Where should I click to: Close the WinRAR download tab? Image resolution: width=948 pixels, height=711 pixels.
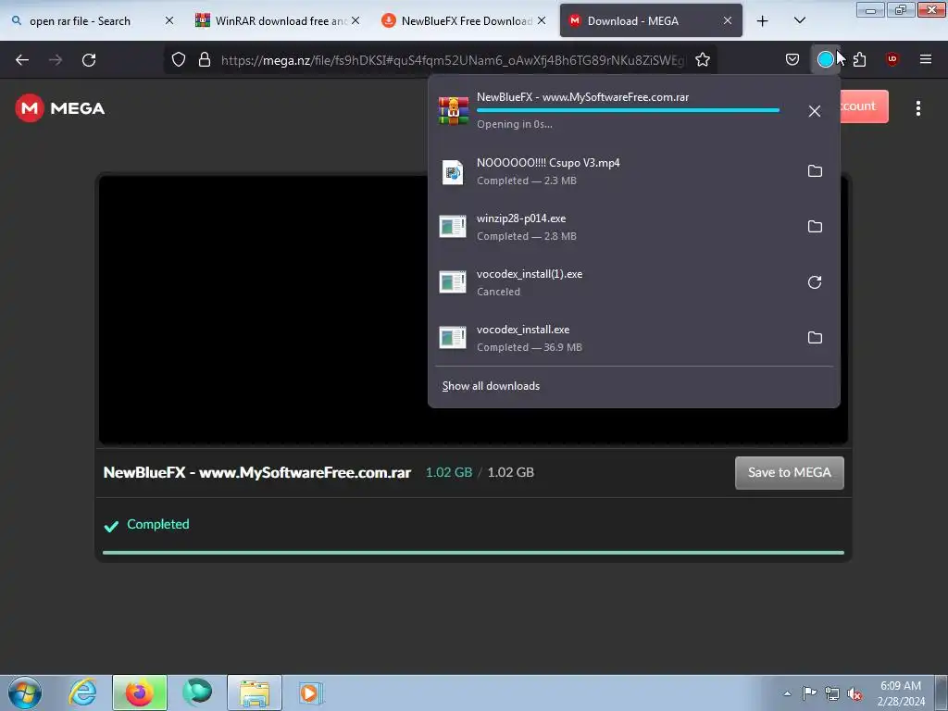coord(355,20)
